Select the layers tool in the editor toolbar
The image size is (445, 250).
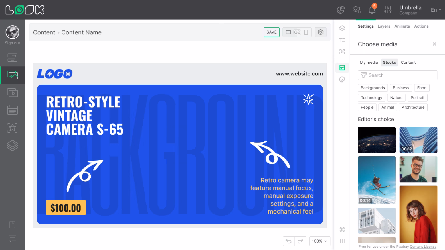[x=342, y=28]
